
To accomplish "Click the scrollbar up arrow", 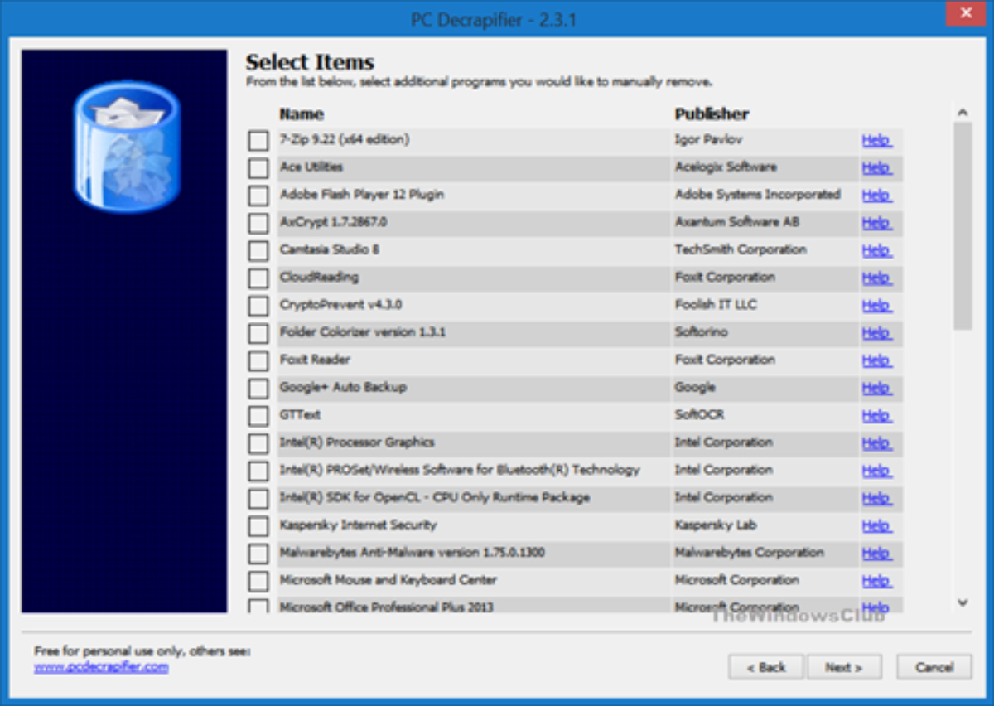I will coord(963,112).
